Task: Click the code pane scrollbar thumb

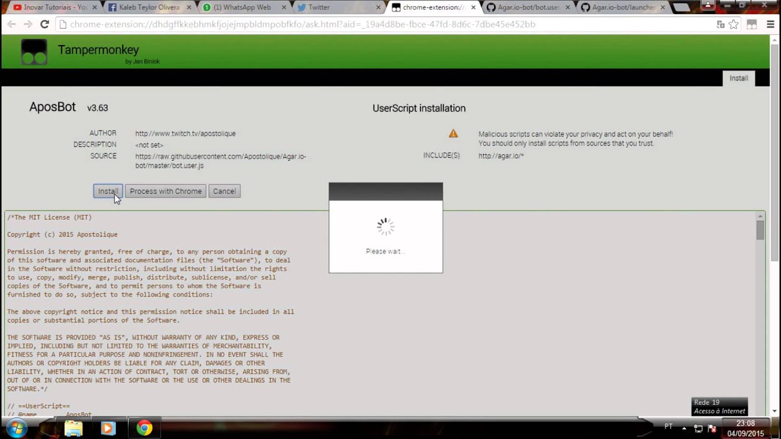Action: (760, 230)
